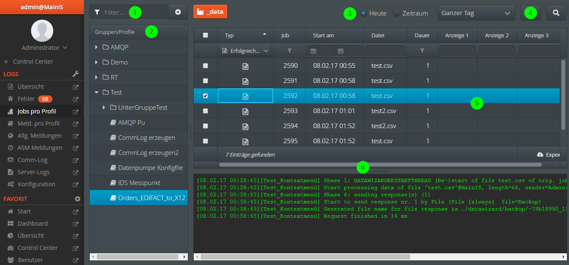Click external link icon for Konfiguration
This screenshot has height=265, width=569.
75,184
